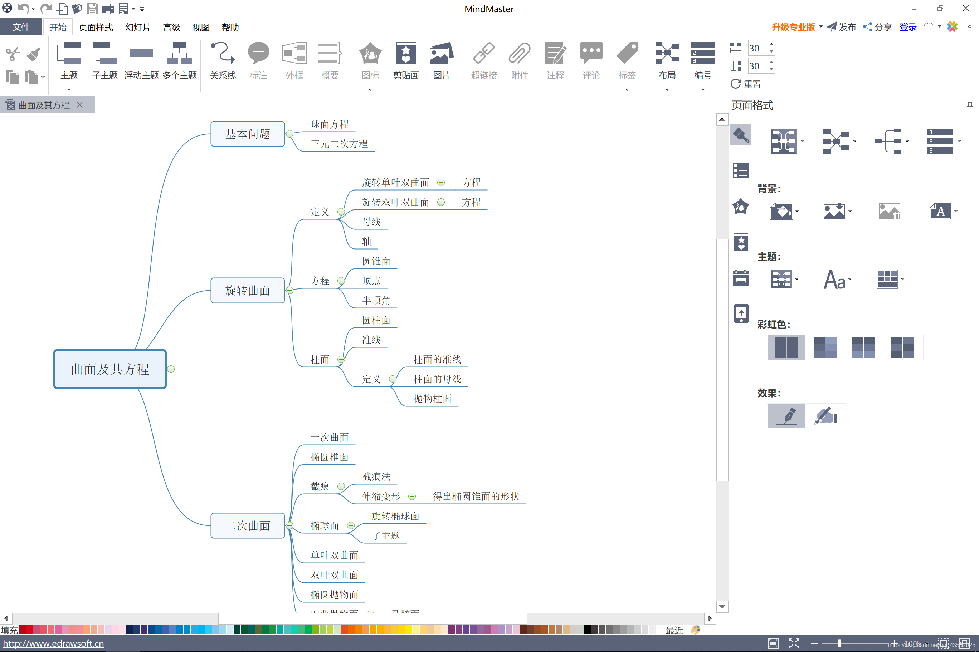Pick the red swatch in fill palette

29,629
